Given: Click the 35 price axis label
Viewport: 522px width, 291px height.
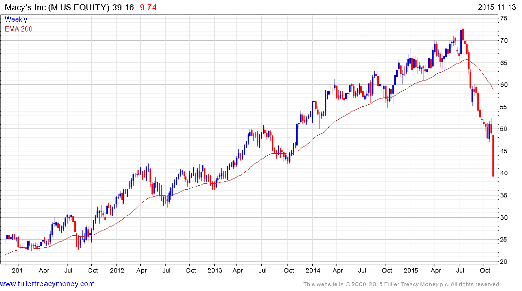Looking at the screenshot, I should click(x=504, y=195).
